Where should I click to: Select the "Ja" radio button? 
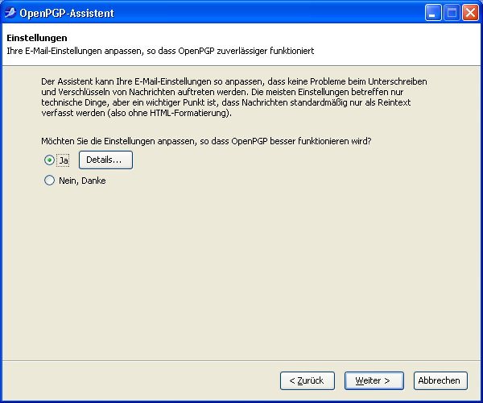[x=49, y=160]
